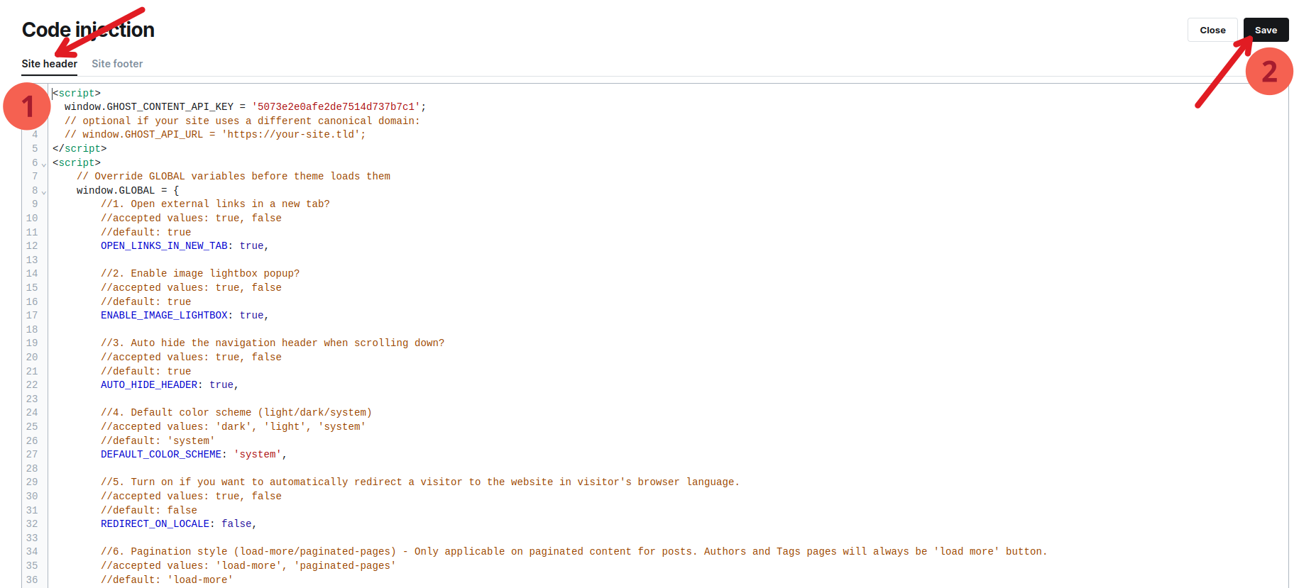Click the AUTO_HIDE_HEADER setting name
The width and height of the screenshot is (1299, 588).
pos(148,385)
